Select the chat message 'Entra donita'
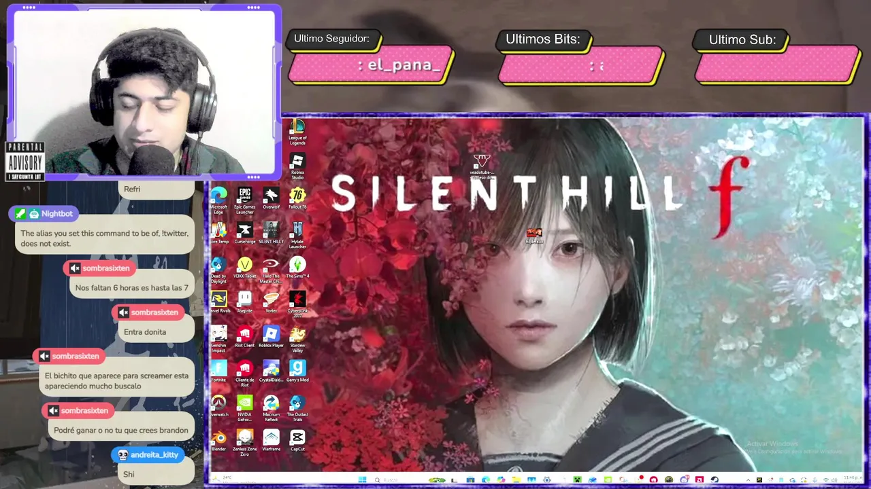This screenshot has width=871, height=489. (x=145, y=332)
